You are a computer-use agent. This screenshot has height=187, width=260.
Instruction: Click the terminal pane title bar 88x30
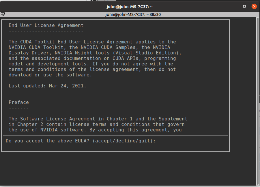coord(133,14)
